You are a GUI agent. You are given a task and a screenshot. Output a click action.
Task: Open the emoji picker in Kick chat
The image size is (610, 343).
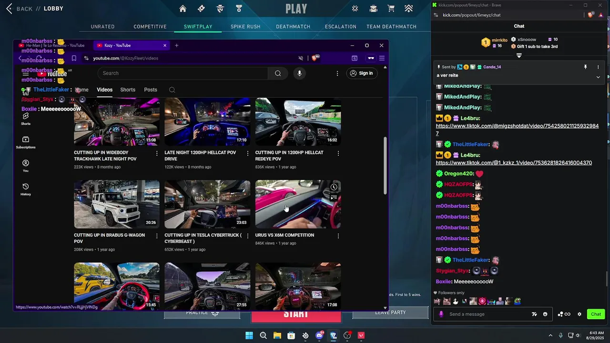click(545, 314)
